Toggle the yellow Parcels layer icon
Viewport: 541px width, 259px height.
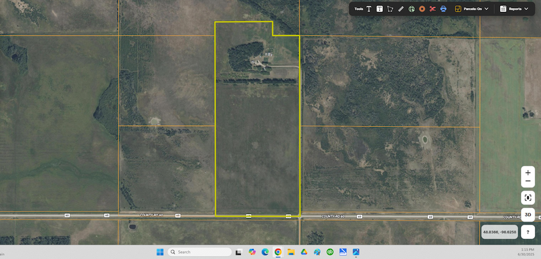coord(458,9)
